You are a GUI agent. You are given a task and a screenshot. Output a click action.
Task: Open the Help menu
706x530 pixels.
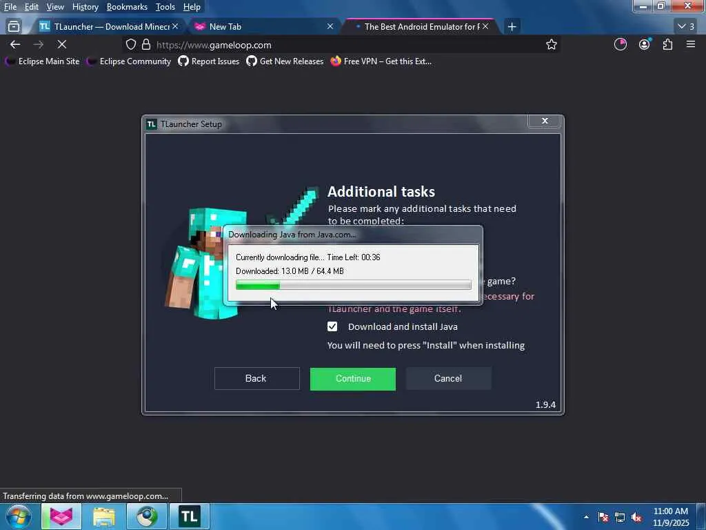(192, 7)
